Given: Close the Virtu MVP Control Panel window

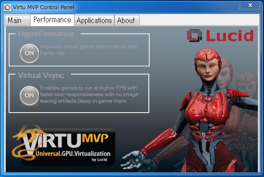Looking at the screenshot, I should [250, 5].
